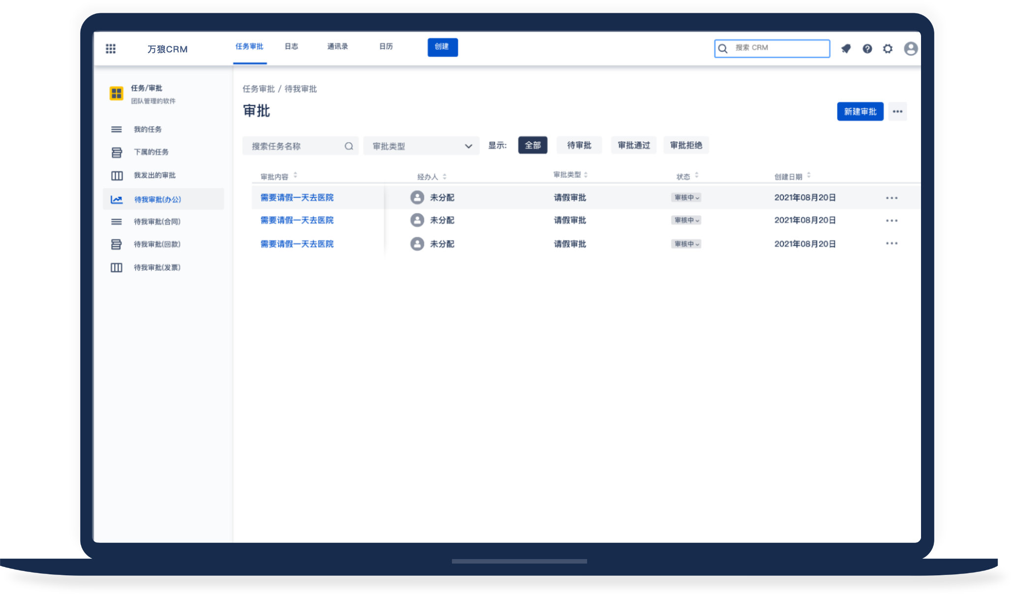The width and height of the screenshot is (1012, 595).
Task: Open settings gear icon
Action: click(888, 49)
